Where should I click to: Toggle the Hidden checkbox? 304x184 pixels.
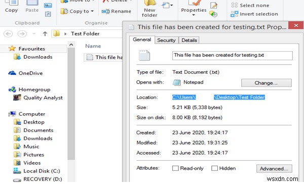click(214, 168)
